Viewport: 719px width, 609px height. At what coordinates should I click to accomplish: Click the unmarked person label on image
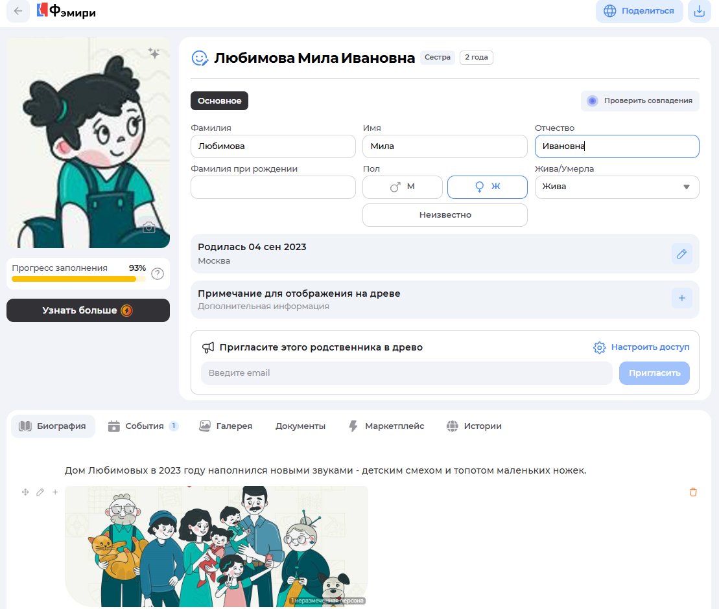tap(327, 601)
